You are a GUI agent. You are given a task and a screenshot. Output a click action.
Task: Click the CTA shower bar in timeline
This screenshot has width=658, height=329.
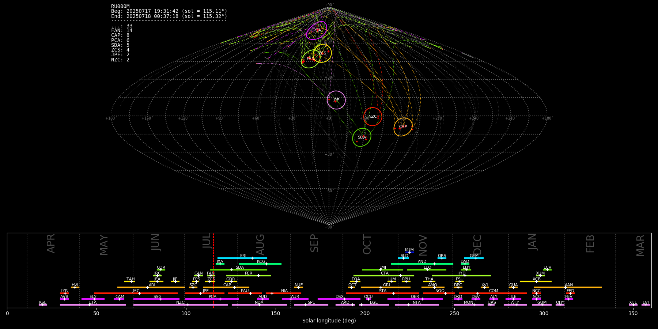pos(384,276)
